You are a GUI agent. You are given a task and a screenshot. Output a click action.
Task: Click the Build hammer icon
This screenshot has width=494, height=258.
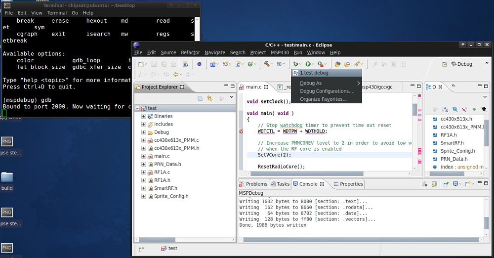[267, 64]
